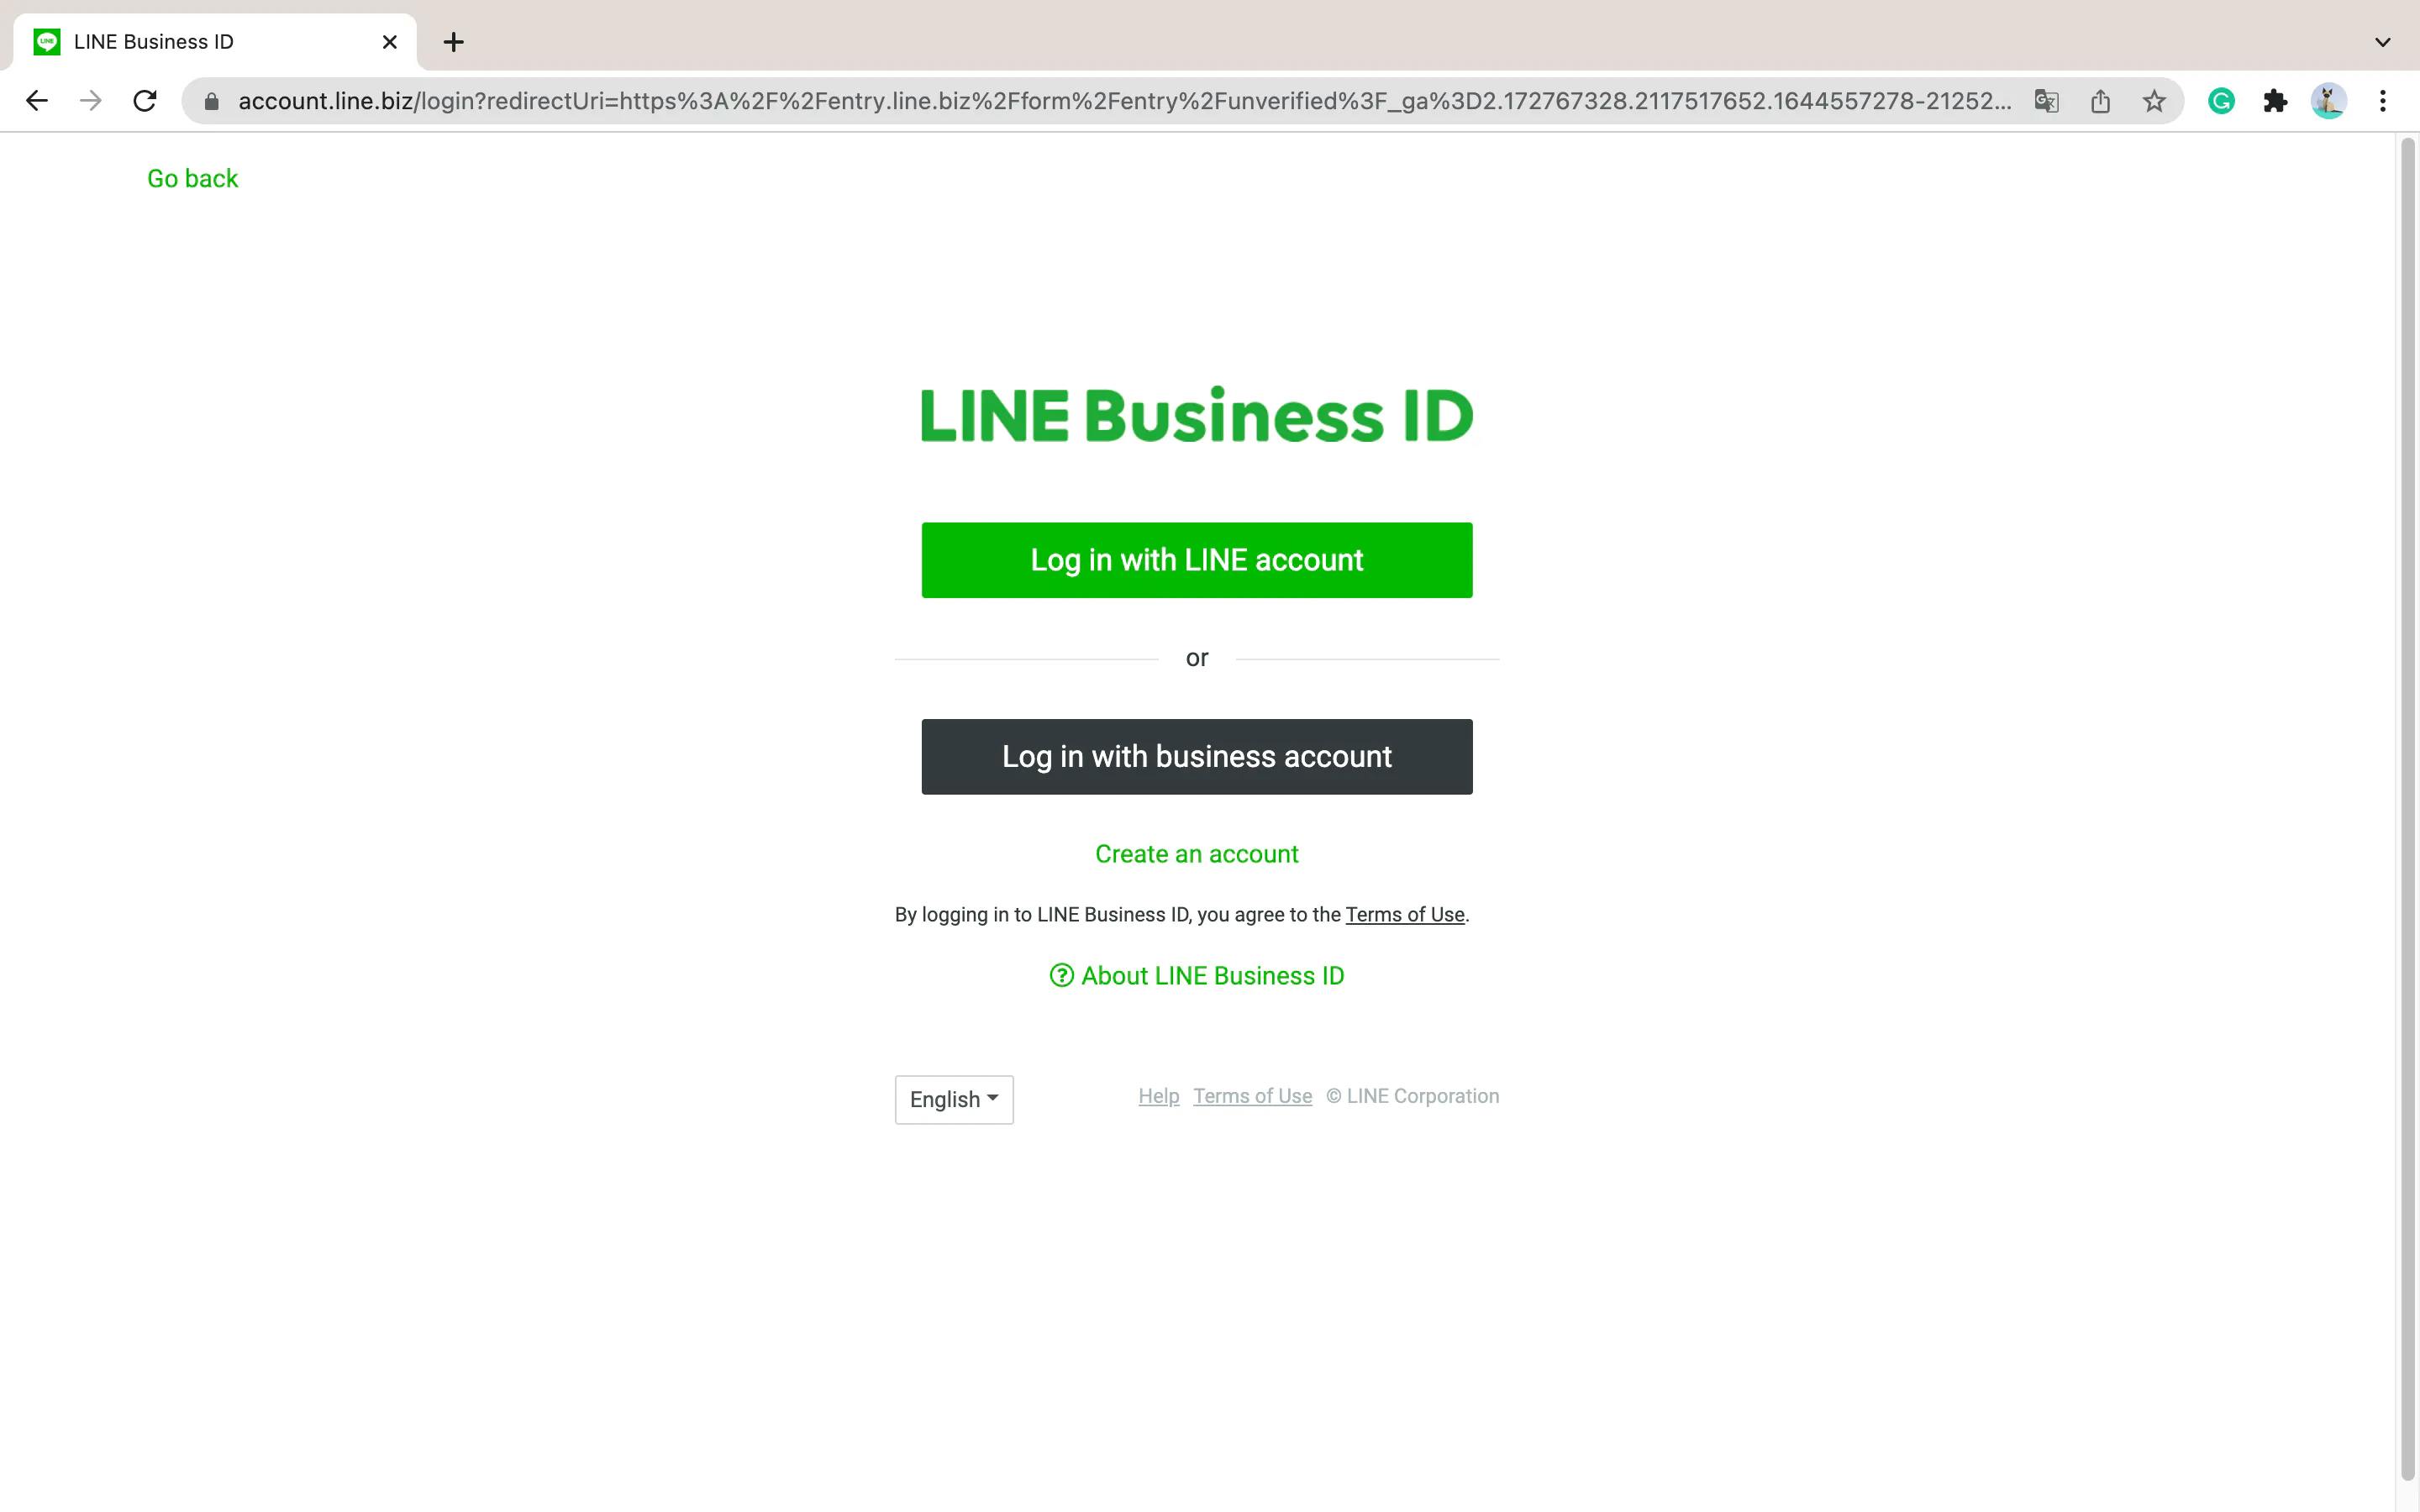
Task: Click the Grammarly browser extension icon
Action: (2222, 101)
